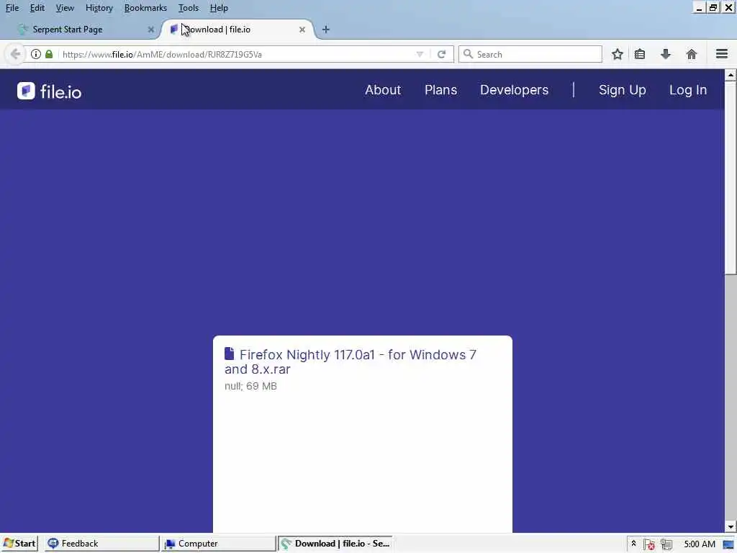The height and width of the screenshot is (553, 737).
Task: Click the scrollbar down arrow
Action: tap(731, 526)
